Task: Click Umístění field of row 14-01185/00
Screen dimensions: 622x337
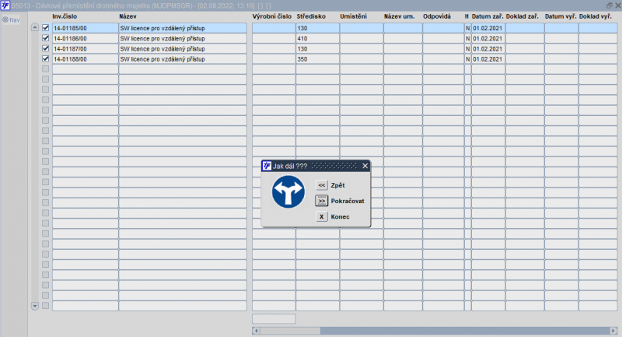Action: tap(362, 28)
